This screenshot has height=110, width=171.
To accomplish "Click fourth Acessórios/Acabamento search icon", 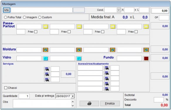I will (107, 84).
